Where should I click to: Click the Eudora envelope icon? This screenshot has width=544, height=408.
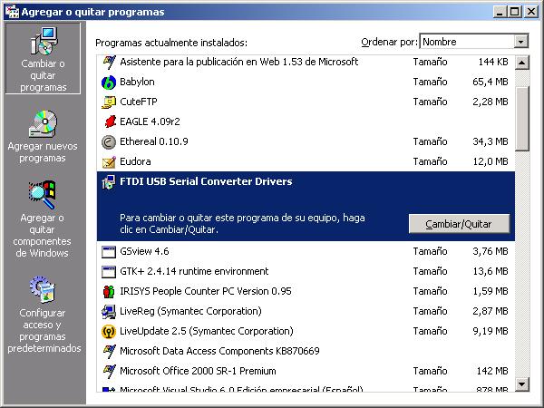click(x=109, y=161)
